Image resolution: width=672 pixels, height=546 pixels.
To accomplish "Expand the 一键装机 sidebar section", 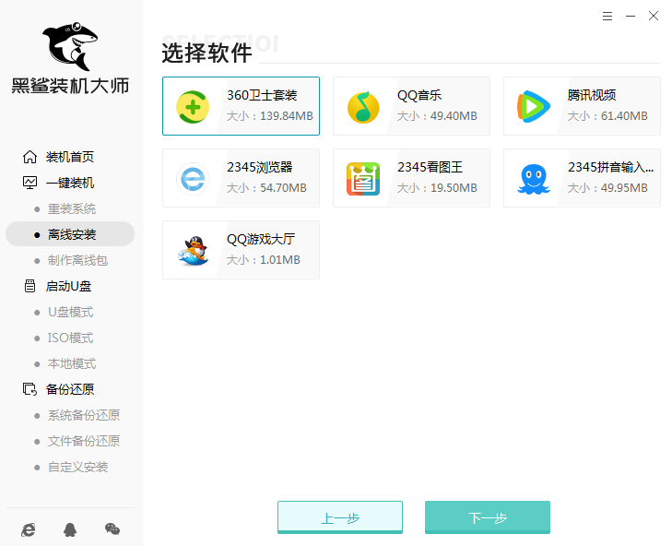I will pos(69,183).
